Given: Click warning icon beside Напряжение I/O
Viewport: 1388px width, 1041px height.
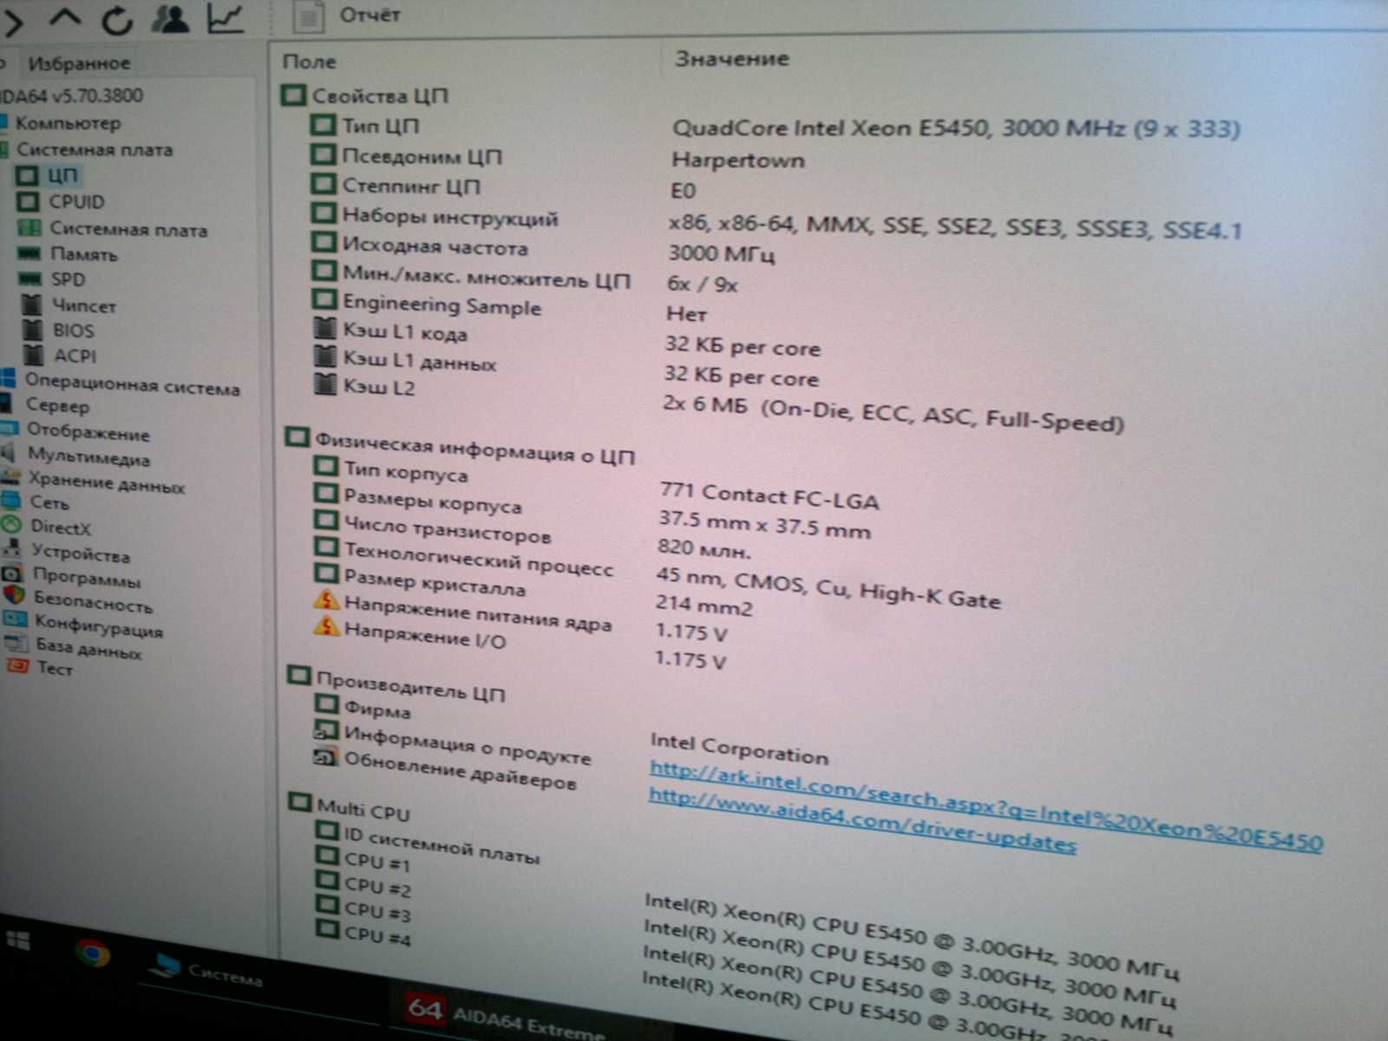Looking at the screenshot, I should 327,625.
